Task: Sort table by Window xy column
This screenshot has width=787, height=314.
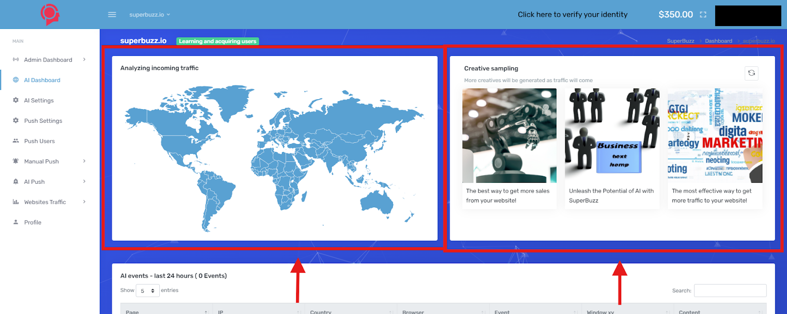Action: 628,309
